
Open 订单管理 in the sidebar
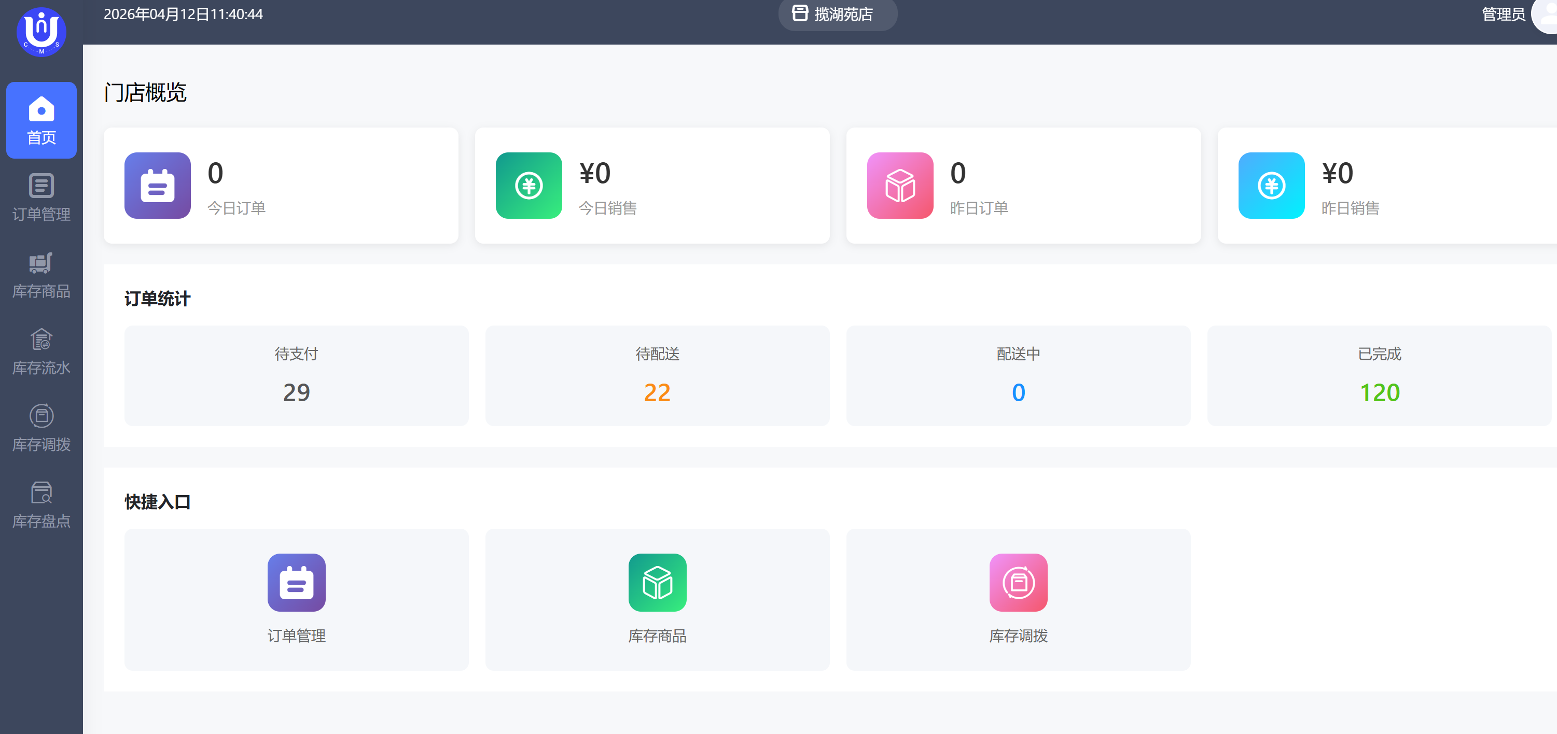coord(41,197)
